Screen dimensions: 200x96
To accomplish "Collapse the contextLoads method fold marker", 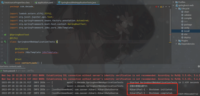I will 9,63.
